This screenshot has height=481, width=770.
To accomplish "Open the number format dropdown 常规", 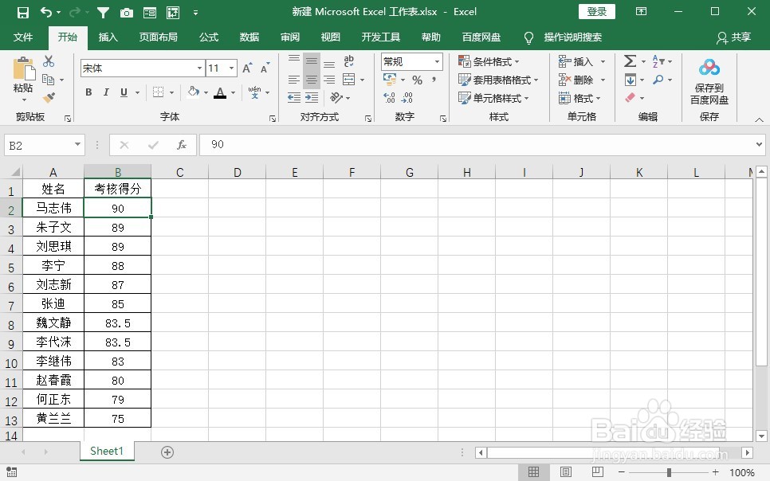I will [437, 62].
